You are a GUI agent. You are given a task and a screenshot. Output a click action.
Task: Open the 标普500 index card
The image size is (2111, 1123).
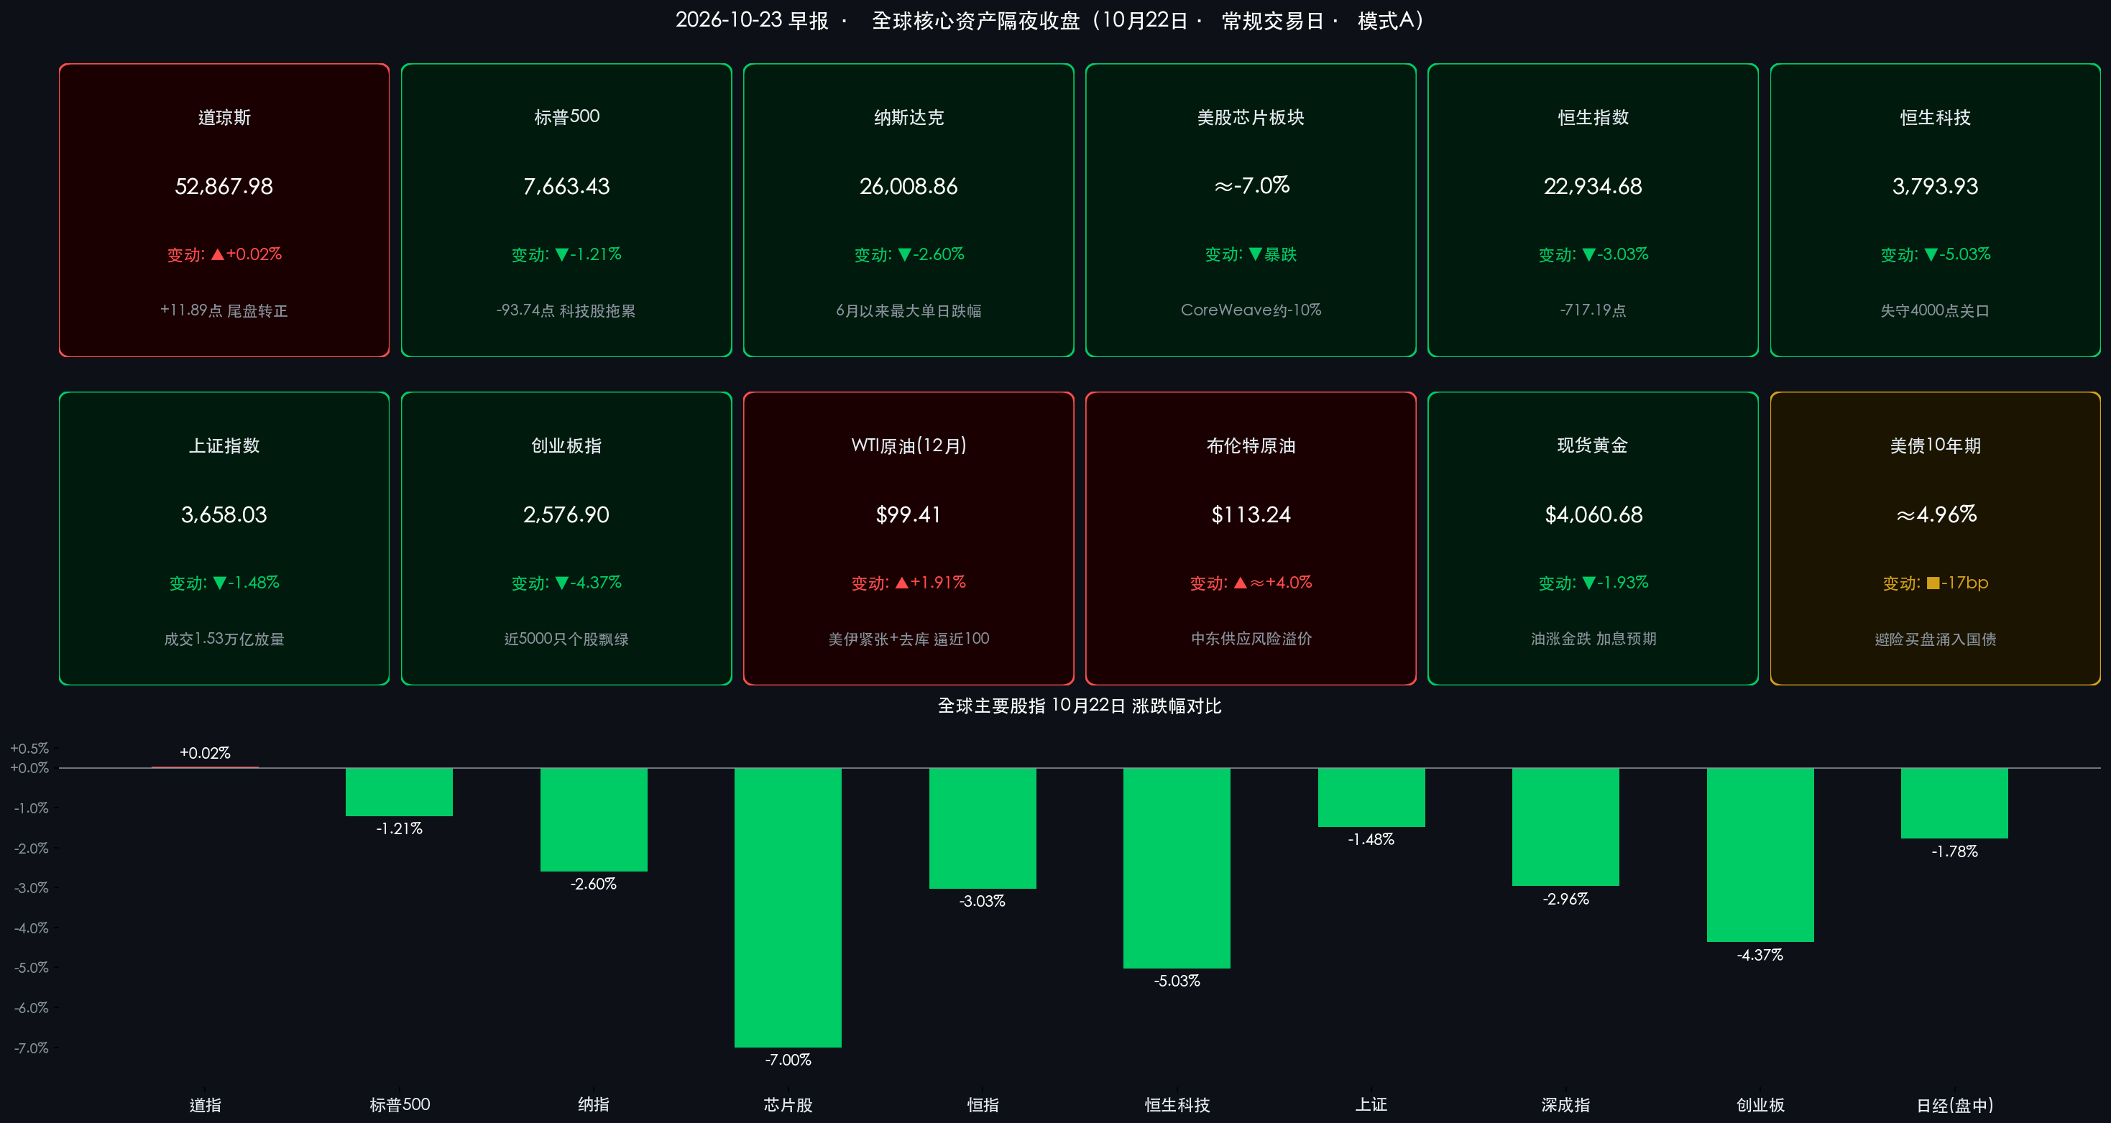tap(566, 210)
